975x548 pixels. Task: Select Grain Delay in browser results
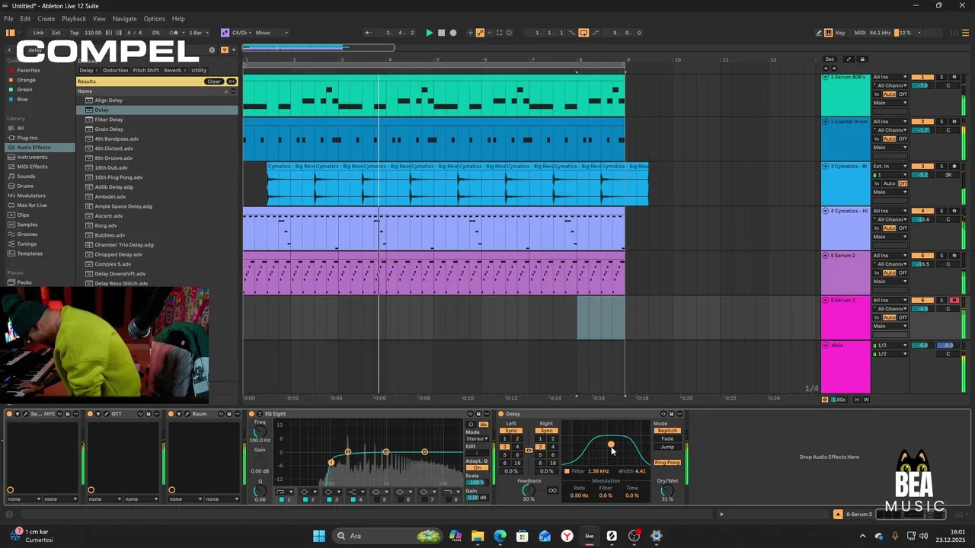point(109,129)
